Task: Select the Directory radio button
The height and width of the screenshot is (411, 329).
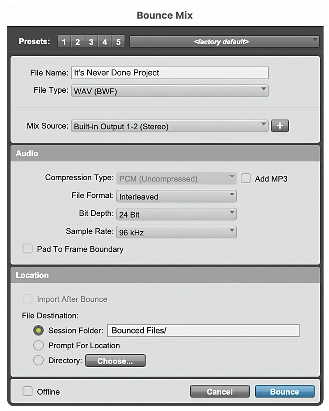Action: click(x=38, y=361)
